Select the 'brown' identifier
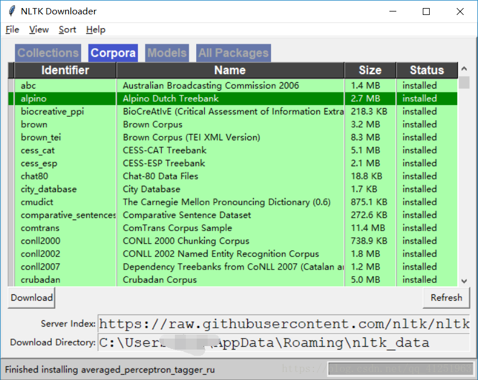This screenshot has height=380, width=478. pyautogui.click(x=34, y=124)
